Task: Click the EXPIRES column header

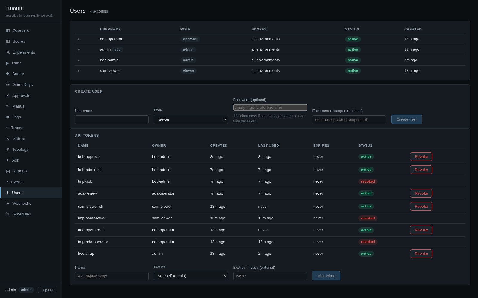Action: point(321,145)
